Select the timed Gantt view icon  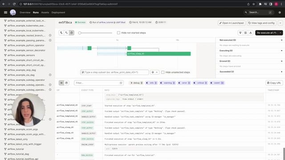[x=72, y=32]
